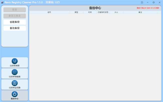
Task: Open the 注册表调整器 tuner module
Action: 15,73
